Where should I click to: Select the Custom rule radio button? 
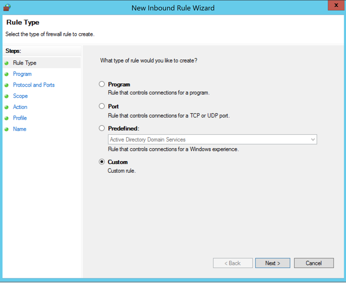click(102, 162)
